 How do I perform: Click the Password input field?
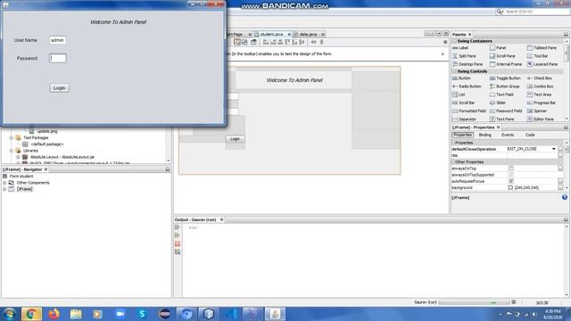(x=57, y=58)
